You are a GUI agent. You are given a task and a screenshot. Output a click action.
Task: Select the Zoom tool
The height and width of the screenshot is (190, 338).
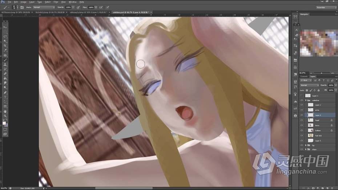[5, 116]
